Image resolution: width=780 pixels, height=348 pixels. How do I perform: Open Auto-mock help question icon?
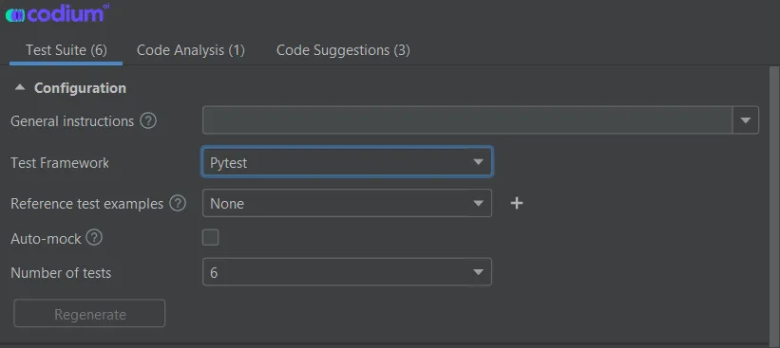coord(94,238)
